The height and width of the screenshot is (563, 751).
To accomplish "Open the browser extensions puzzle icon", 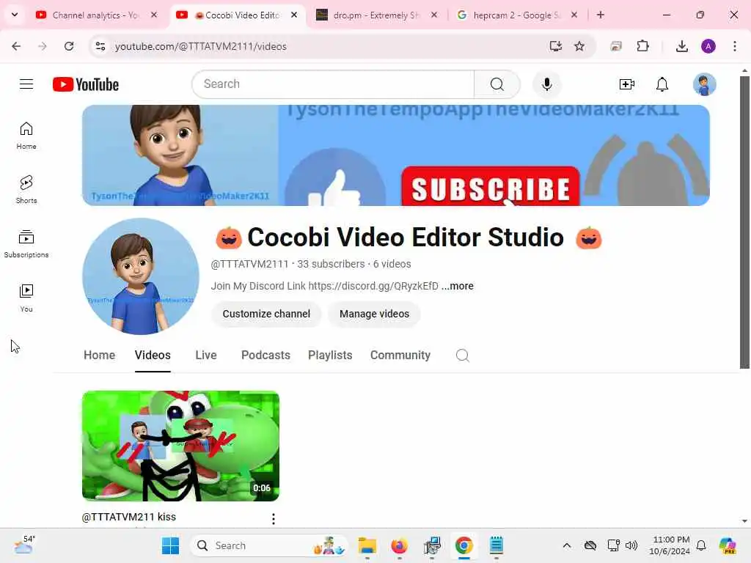I will [642, 46].
